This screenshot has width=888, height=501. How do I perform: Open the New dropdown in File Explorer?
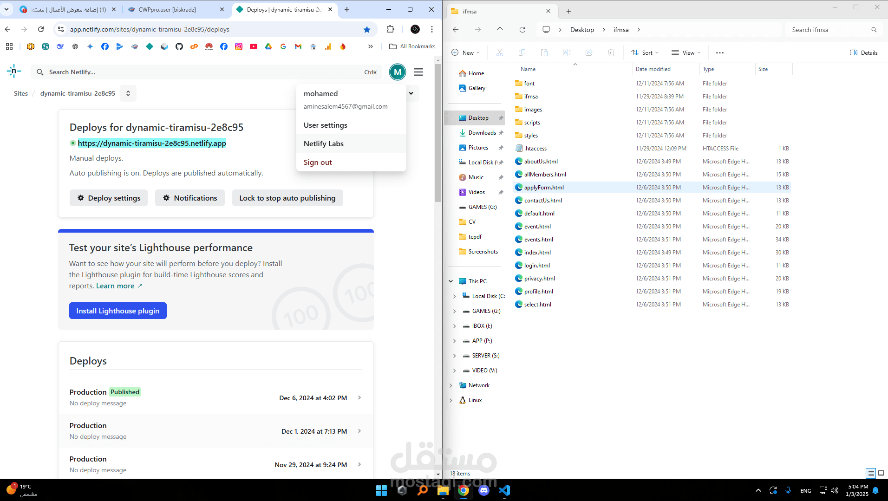(x=466, y=53)
